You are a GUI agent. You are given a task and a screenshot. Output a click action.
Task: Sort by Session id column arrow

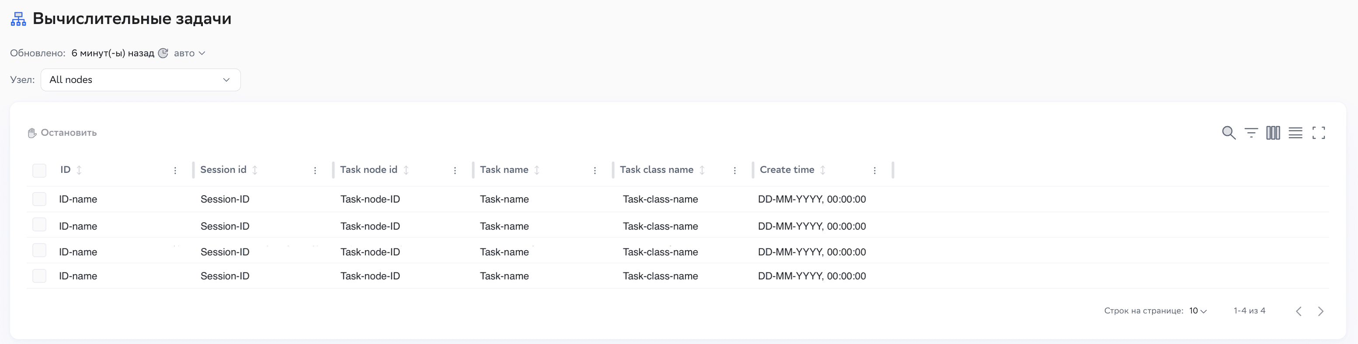coord(254,170)
